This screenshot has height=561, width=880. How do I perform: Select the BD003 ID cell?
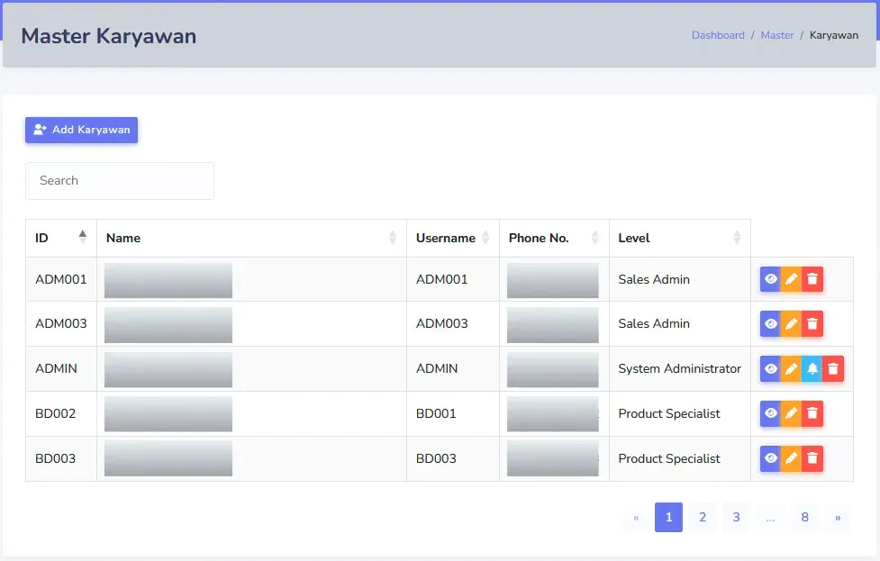click(x=61, y=458)
